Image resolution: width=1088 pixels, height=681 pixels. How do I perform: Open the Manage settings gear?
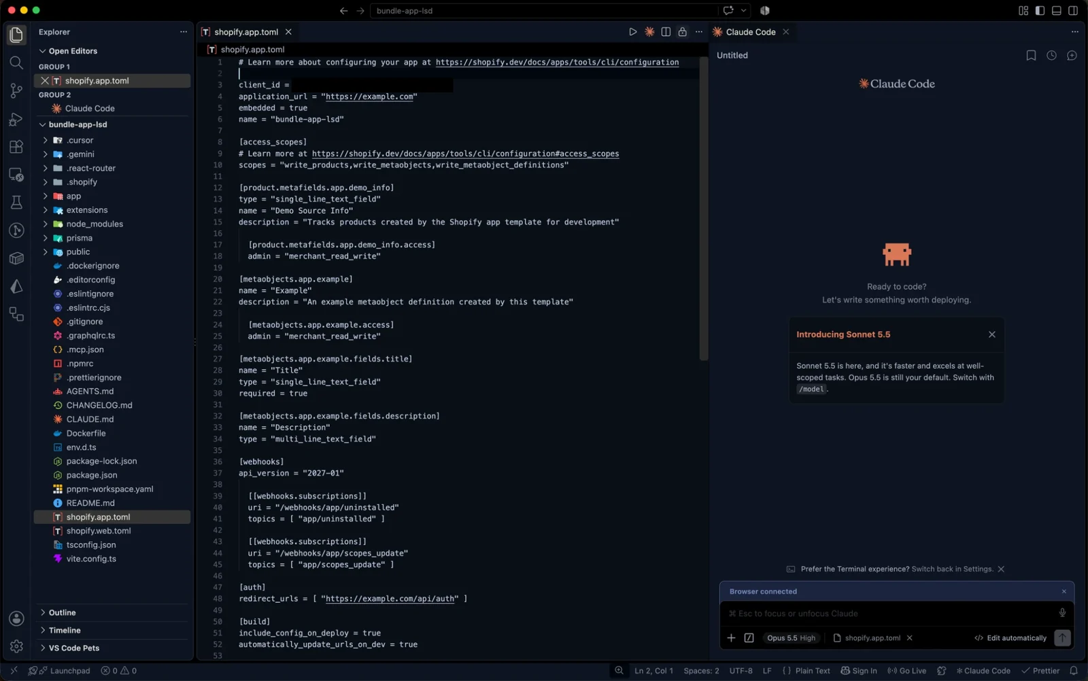(16, 646)
